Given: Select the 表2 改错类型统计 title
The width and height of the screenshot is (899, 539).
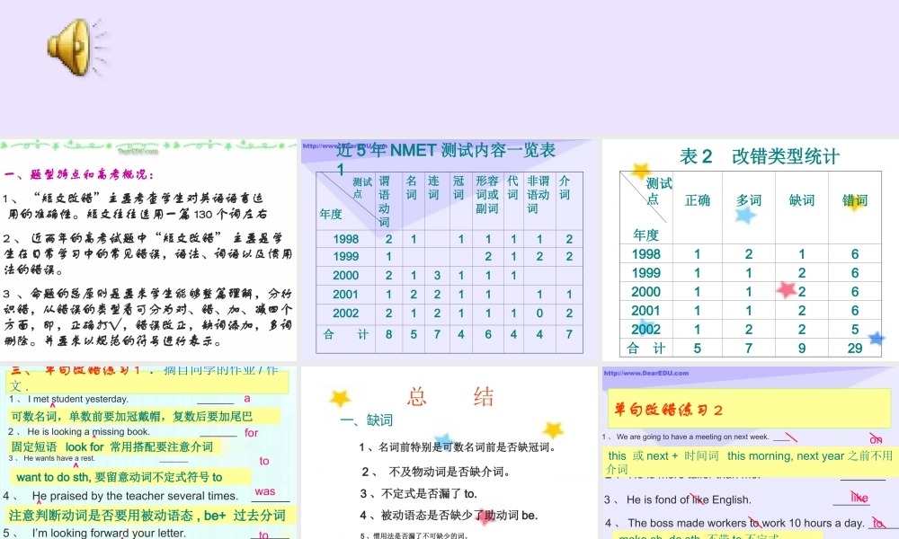Looking at the screenshot, I should tap(760, 156).
